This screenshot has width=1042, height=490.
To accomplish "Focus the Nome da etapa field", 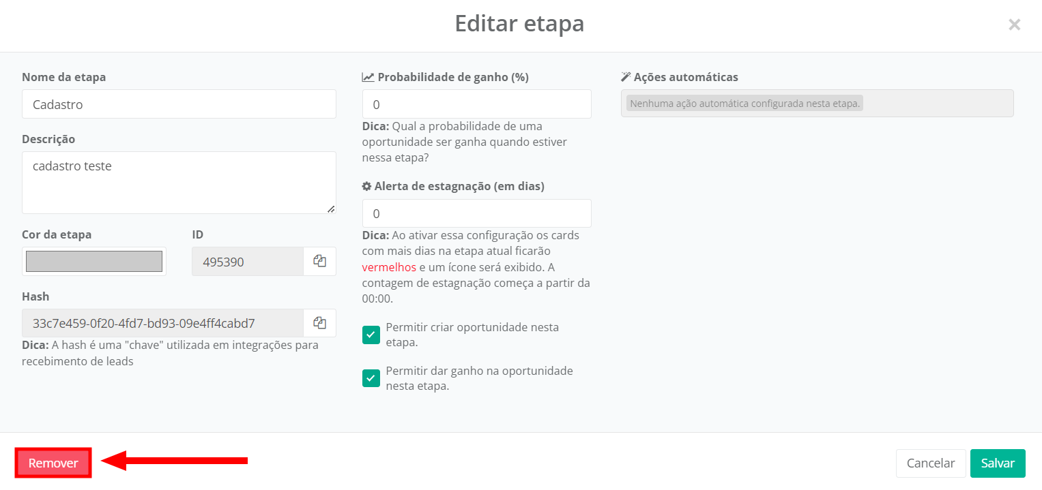I will coord(179,104).
